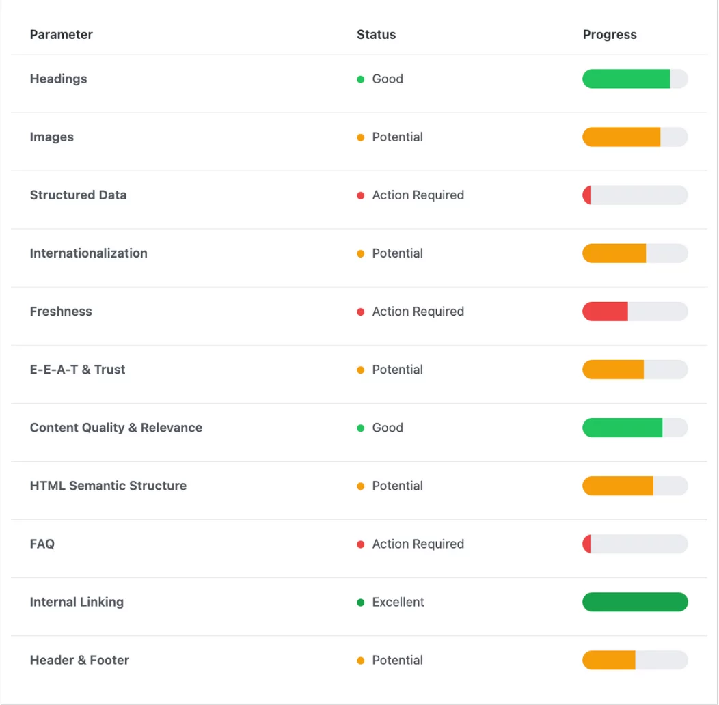This screenshot has height=705, width=719.
Task: Click the orange dot for Header & Footer
Action: click(x=361, y=661)
